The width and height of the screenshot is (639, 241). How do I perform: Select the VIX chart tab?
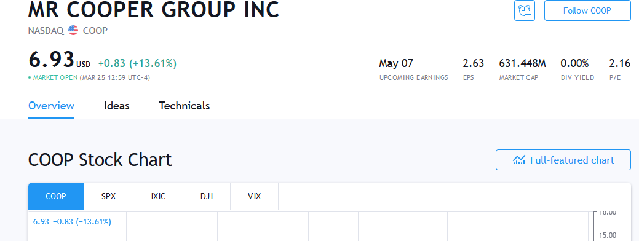(254, 196)
